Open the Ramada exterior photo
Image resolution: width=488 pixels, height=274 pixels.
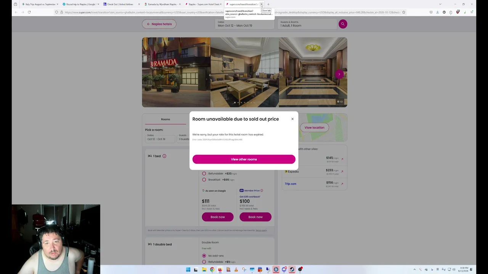tap(176, 72)
